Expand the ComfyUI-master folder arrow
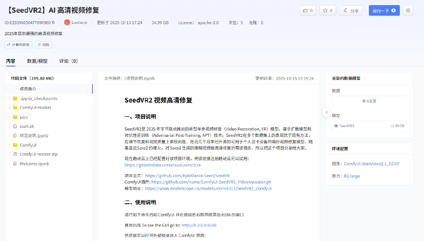The height and width of the screenshot is (241, 424). point(10,108)
